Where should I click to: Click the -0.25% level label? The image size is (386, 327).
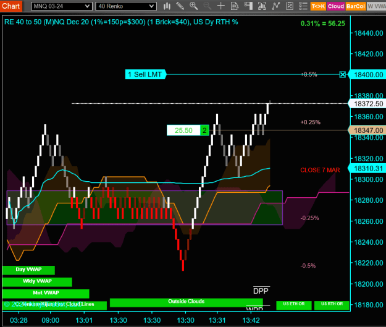(x=309, y=218)
